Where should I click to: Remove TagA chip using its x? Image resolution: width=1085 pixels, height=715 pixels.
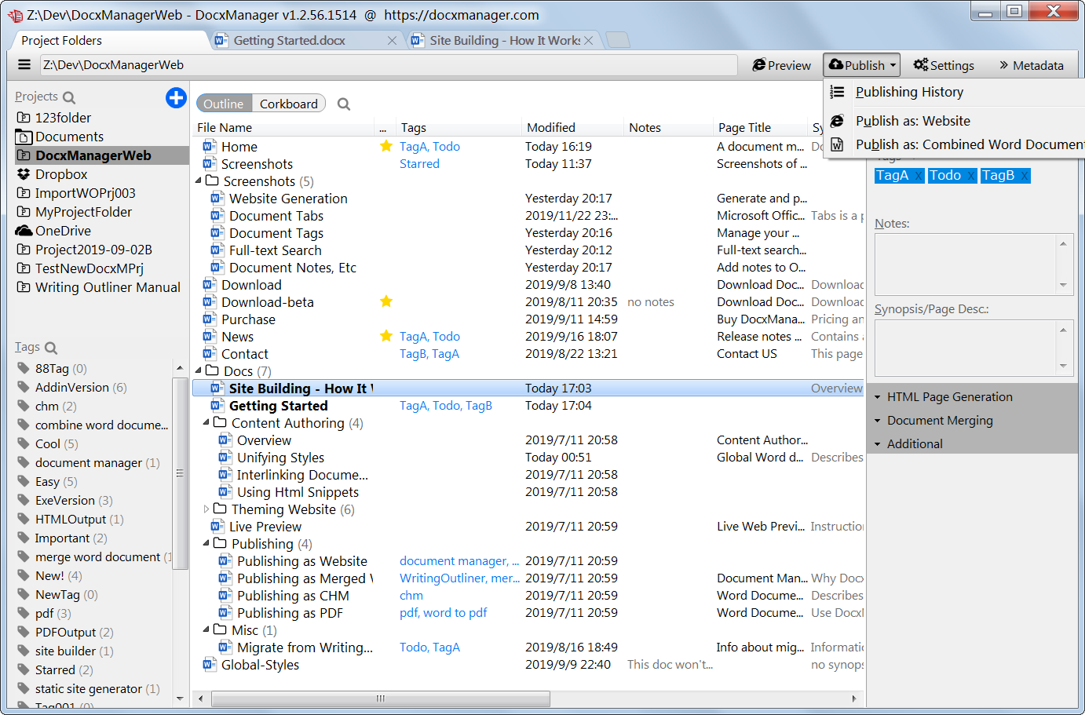[918, 176]
